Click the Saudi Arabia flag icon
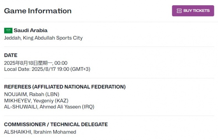 pyautogui.click(x=8, y=30)
